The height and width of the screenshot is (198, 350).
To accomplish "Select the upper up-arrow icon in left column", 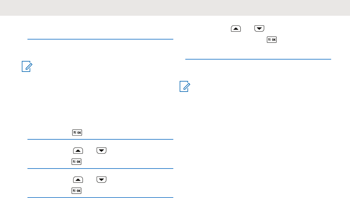I will point(78,151).
